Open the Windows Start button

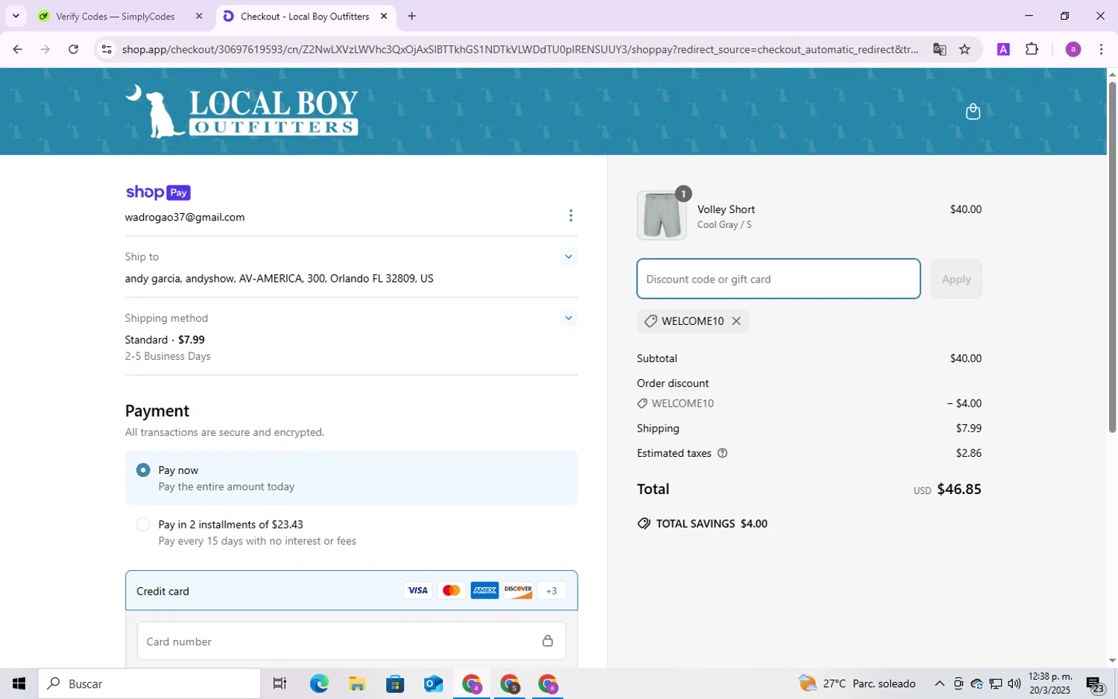[19, 683]
